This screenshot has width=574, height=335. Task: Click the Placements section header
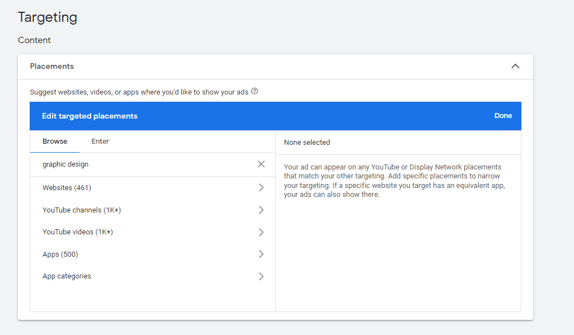pyautogui.click(x=51, y=65)
